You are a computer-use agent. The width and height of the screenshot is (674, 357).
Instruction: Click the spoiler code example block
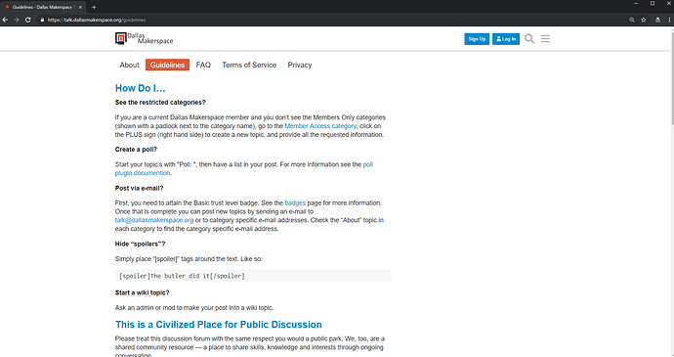[253, 276]
